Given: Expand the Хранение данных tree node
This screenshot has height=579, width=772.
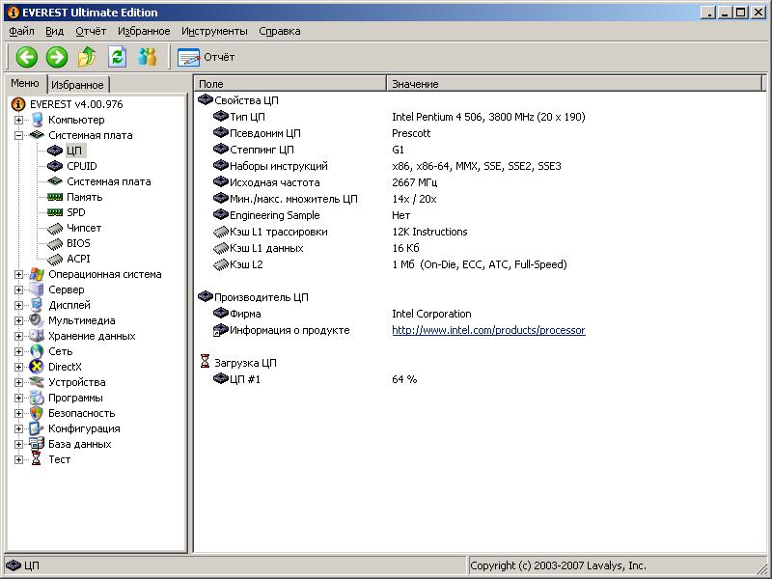Looking at the screenshot, I should click(x=18, y=336).
